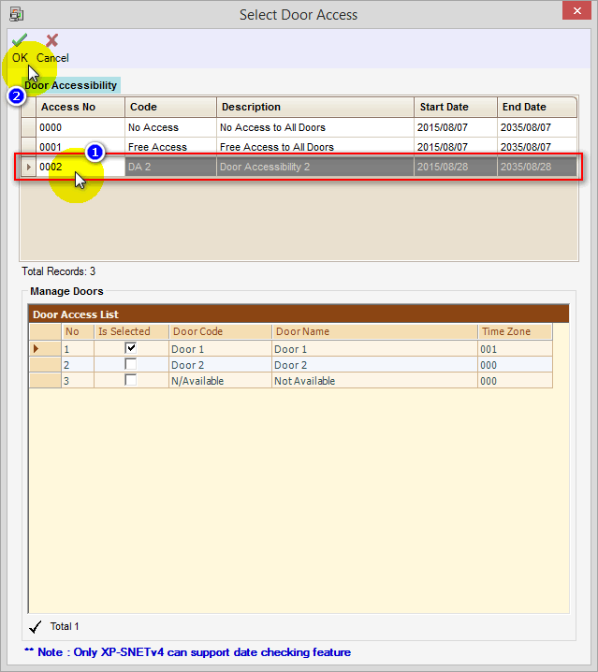Click the application icon in title bar

[x=16, y=14]
